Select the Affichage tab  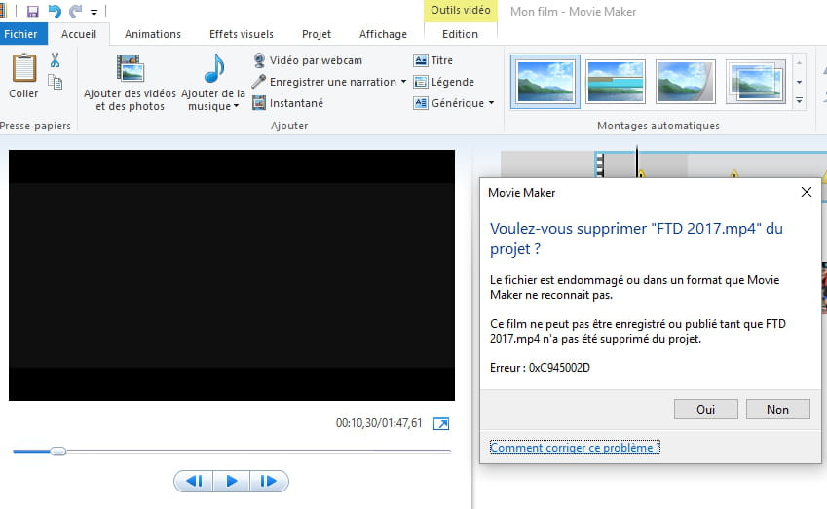[x=383, y=34]
